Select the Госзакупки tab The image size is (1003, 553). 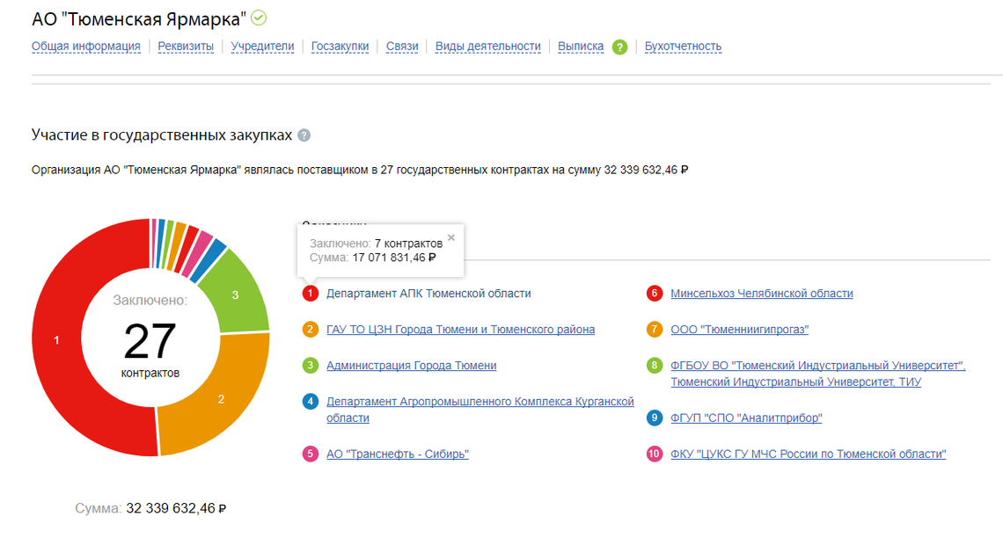340,46
